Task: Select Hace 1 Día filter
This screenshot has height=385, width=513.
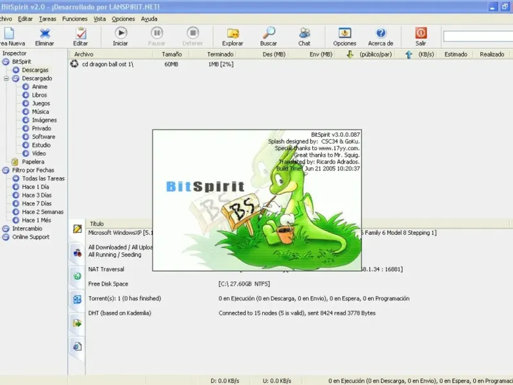Action: tap(35, 187)
